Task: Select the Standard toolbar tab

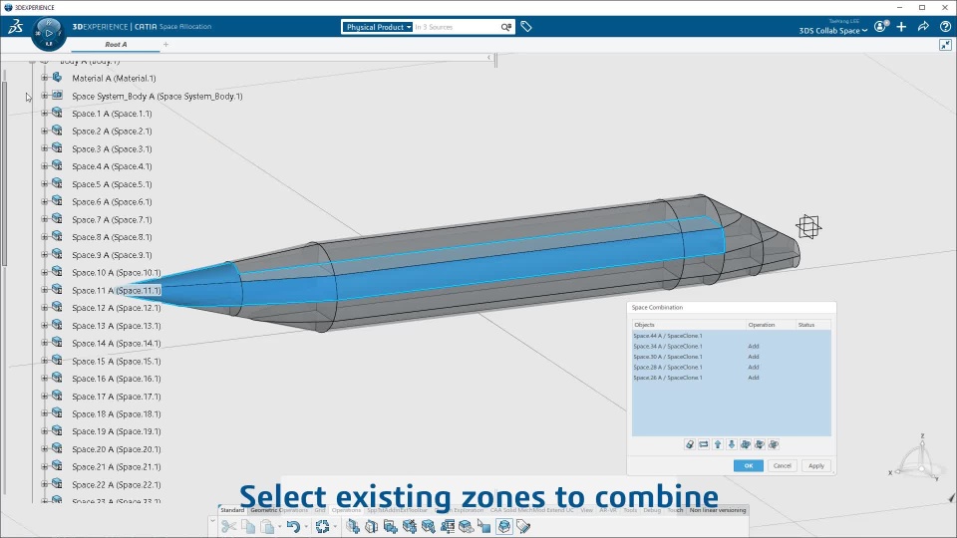Action: pyautogui.click(x=232, y=510)
